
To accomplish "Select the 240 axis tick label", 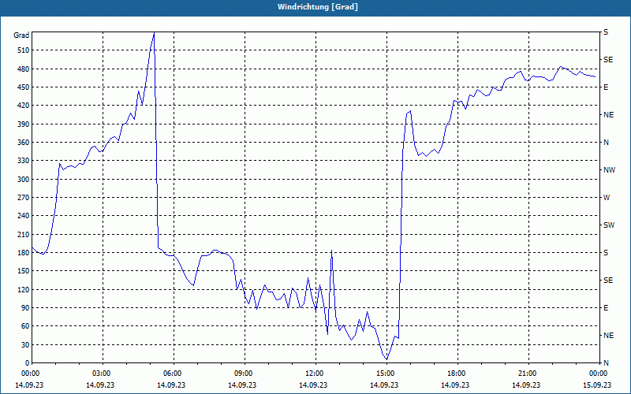I will click(x=24, y=216).
